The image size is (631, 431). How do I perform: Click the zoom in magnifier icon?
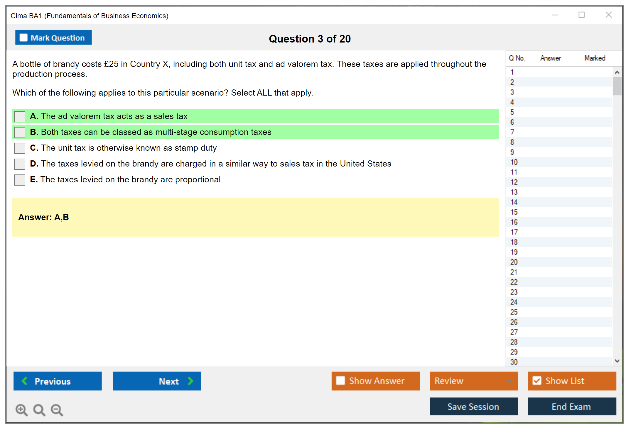[x=21, y=410]
